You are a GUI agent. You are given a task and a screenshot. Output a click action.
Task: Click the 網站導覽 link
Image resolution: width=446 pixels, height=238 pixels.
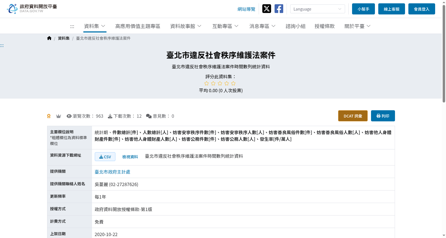(x=246, y=9)
